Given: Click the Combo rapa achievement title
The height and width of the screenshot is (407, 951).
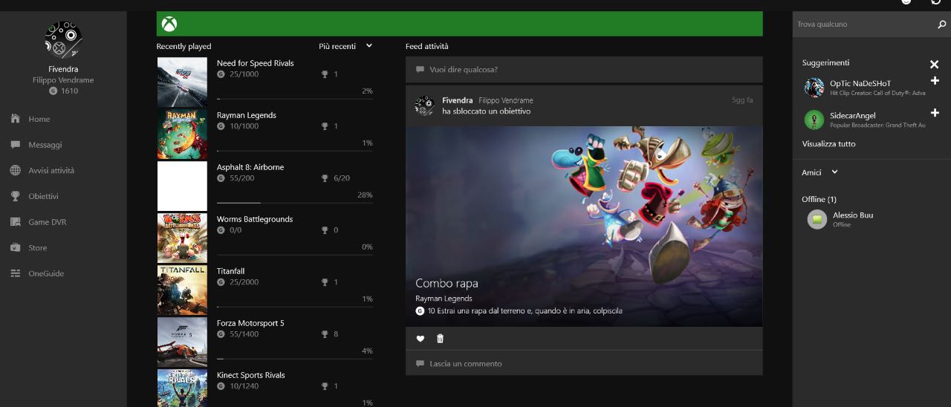Looking at the screenshot, I should click(447, 283).
